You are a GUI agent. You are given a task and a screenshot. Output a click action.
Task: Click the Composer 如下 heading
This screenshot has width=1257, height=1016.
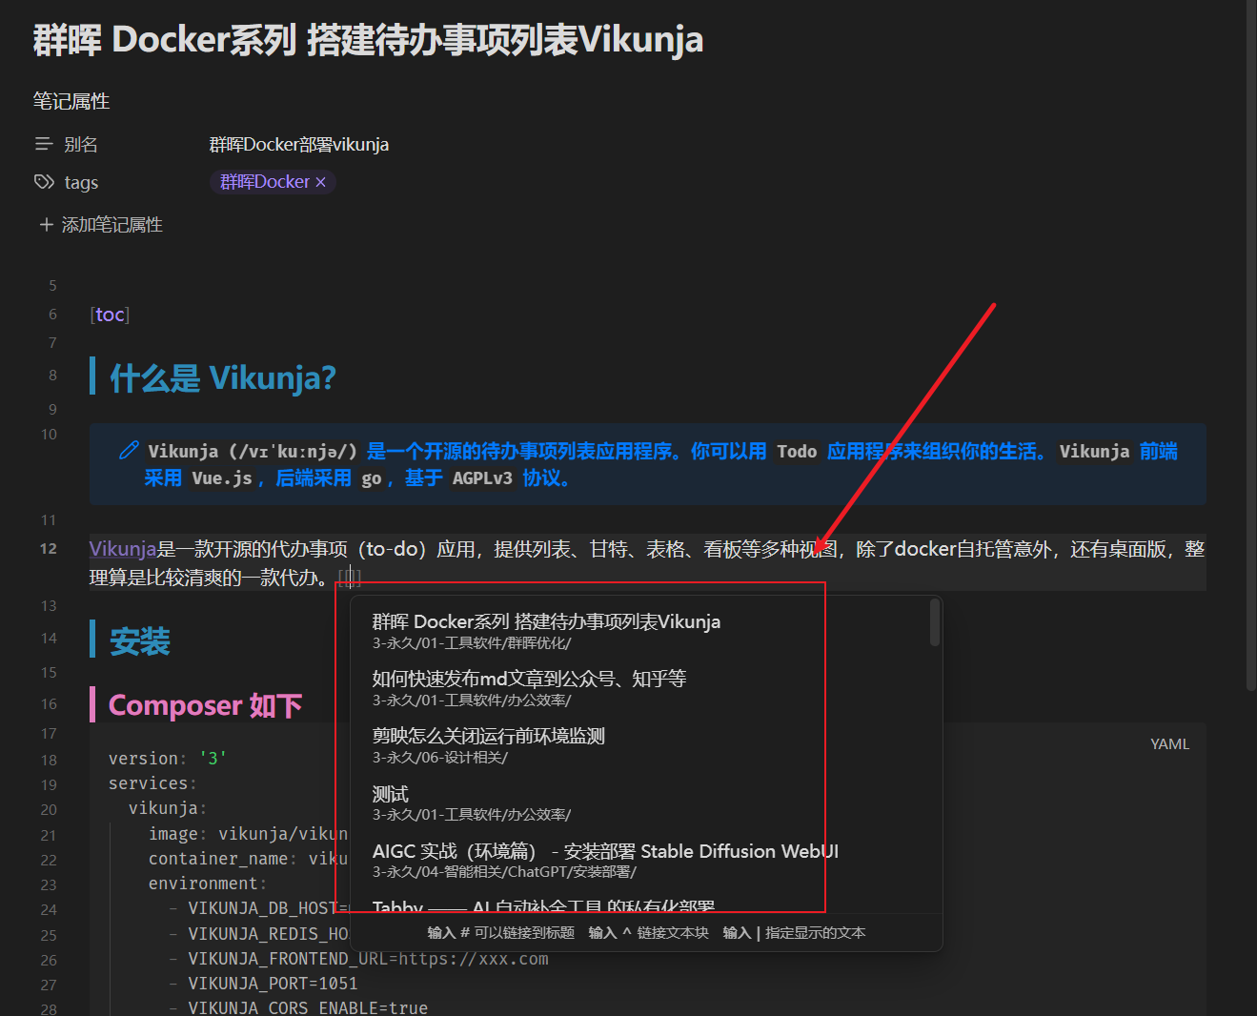tap(205, 705)
